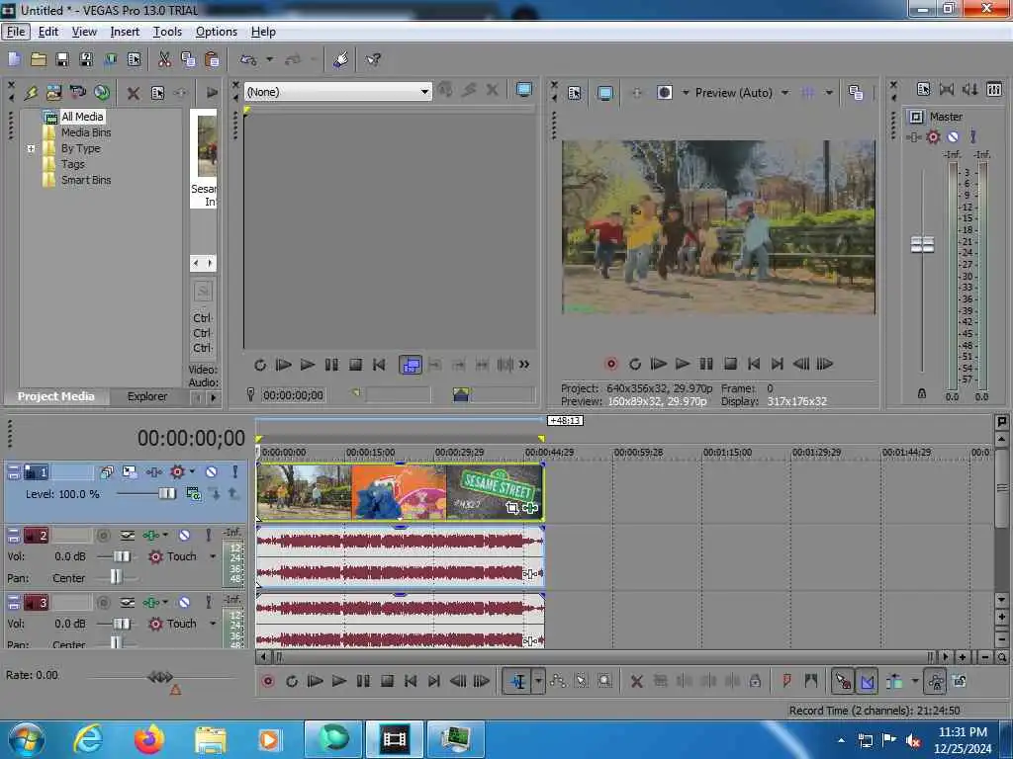This screenshot has height=759, width=1013.
Task: Click the red X remove media icon
Action: coord(134,93)
